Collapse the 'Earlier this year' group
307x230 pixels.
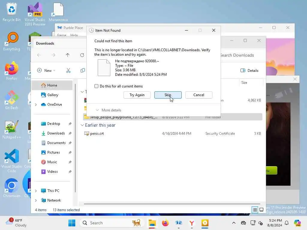[x=82, y=125]
